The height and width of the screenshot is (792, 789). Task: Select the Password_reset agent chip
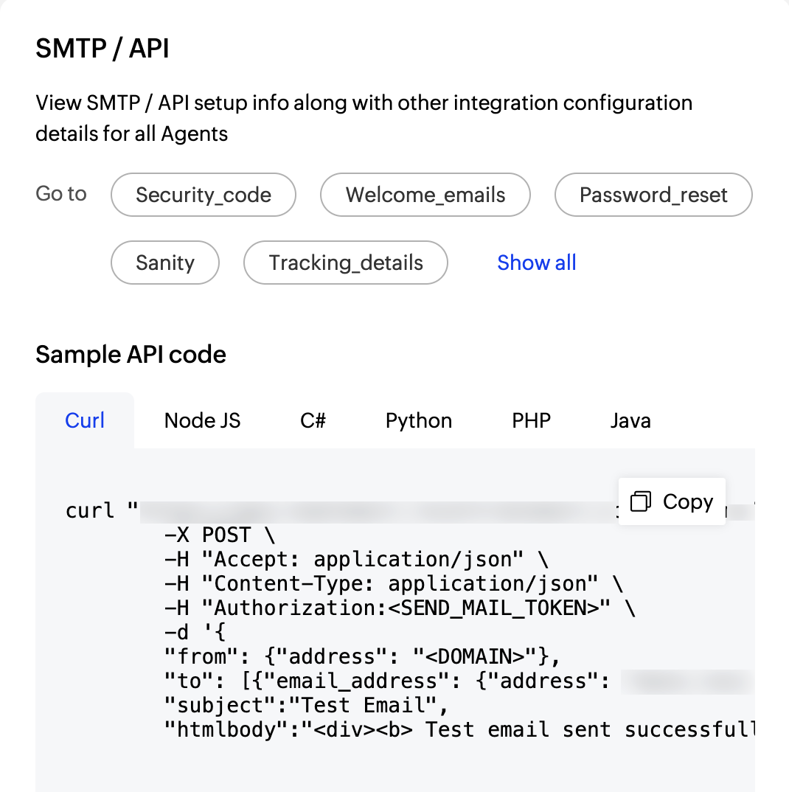click(653, 195)
